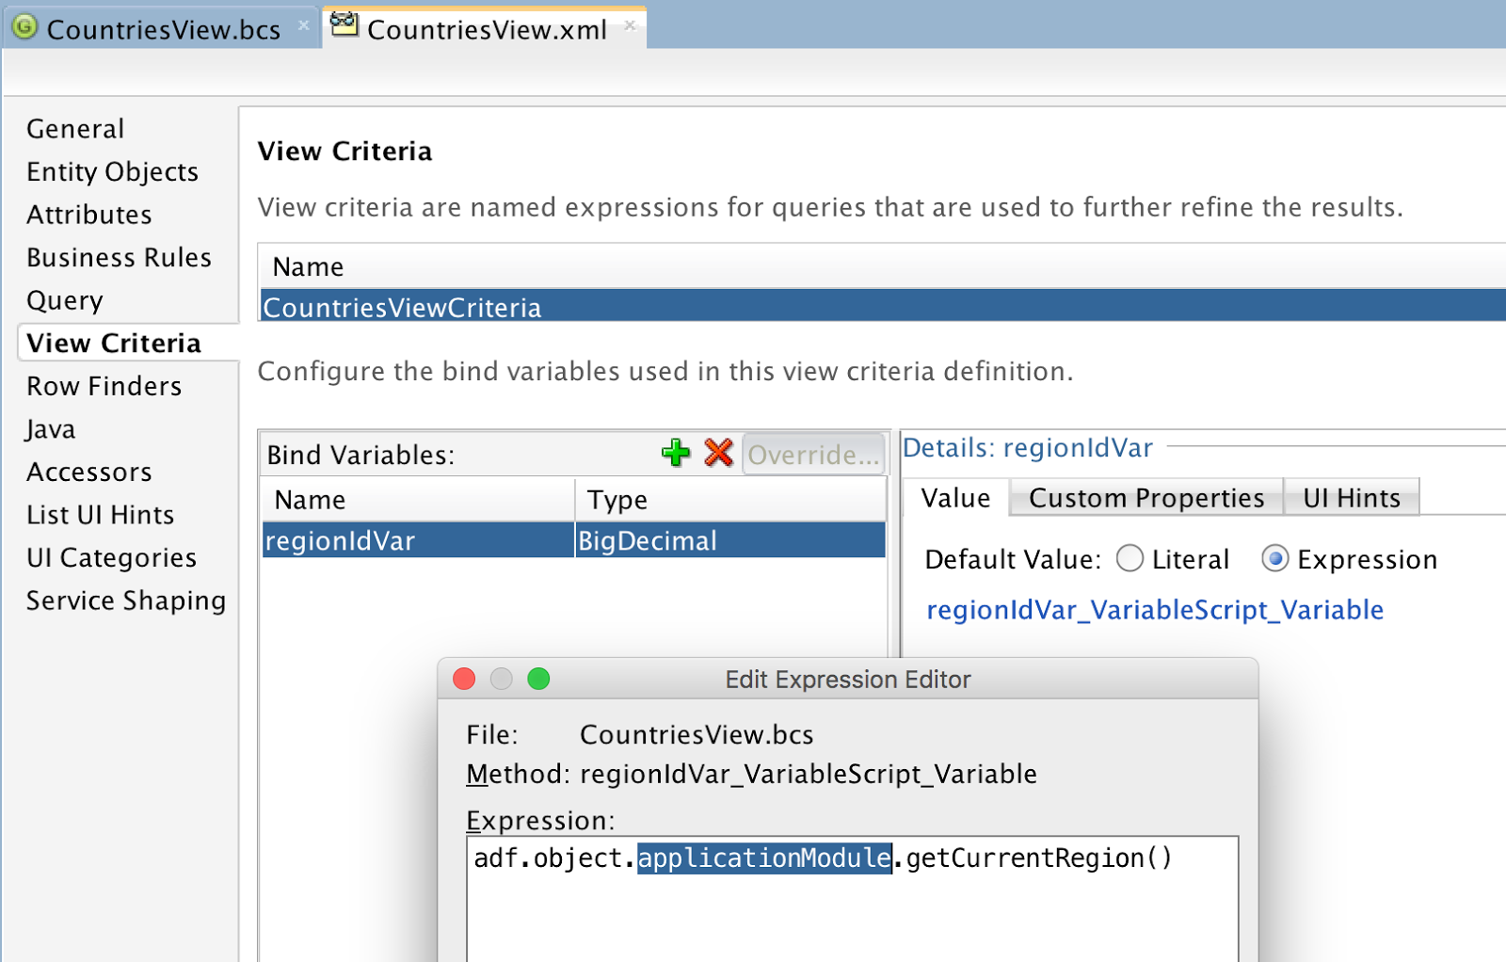The width and height of the screenshot is (1506, 962).
Task: Open the UI Hints tab
Action: coord(1352,498)
